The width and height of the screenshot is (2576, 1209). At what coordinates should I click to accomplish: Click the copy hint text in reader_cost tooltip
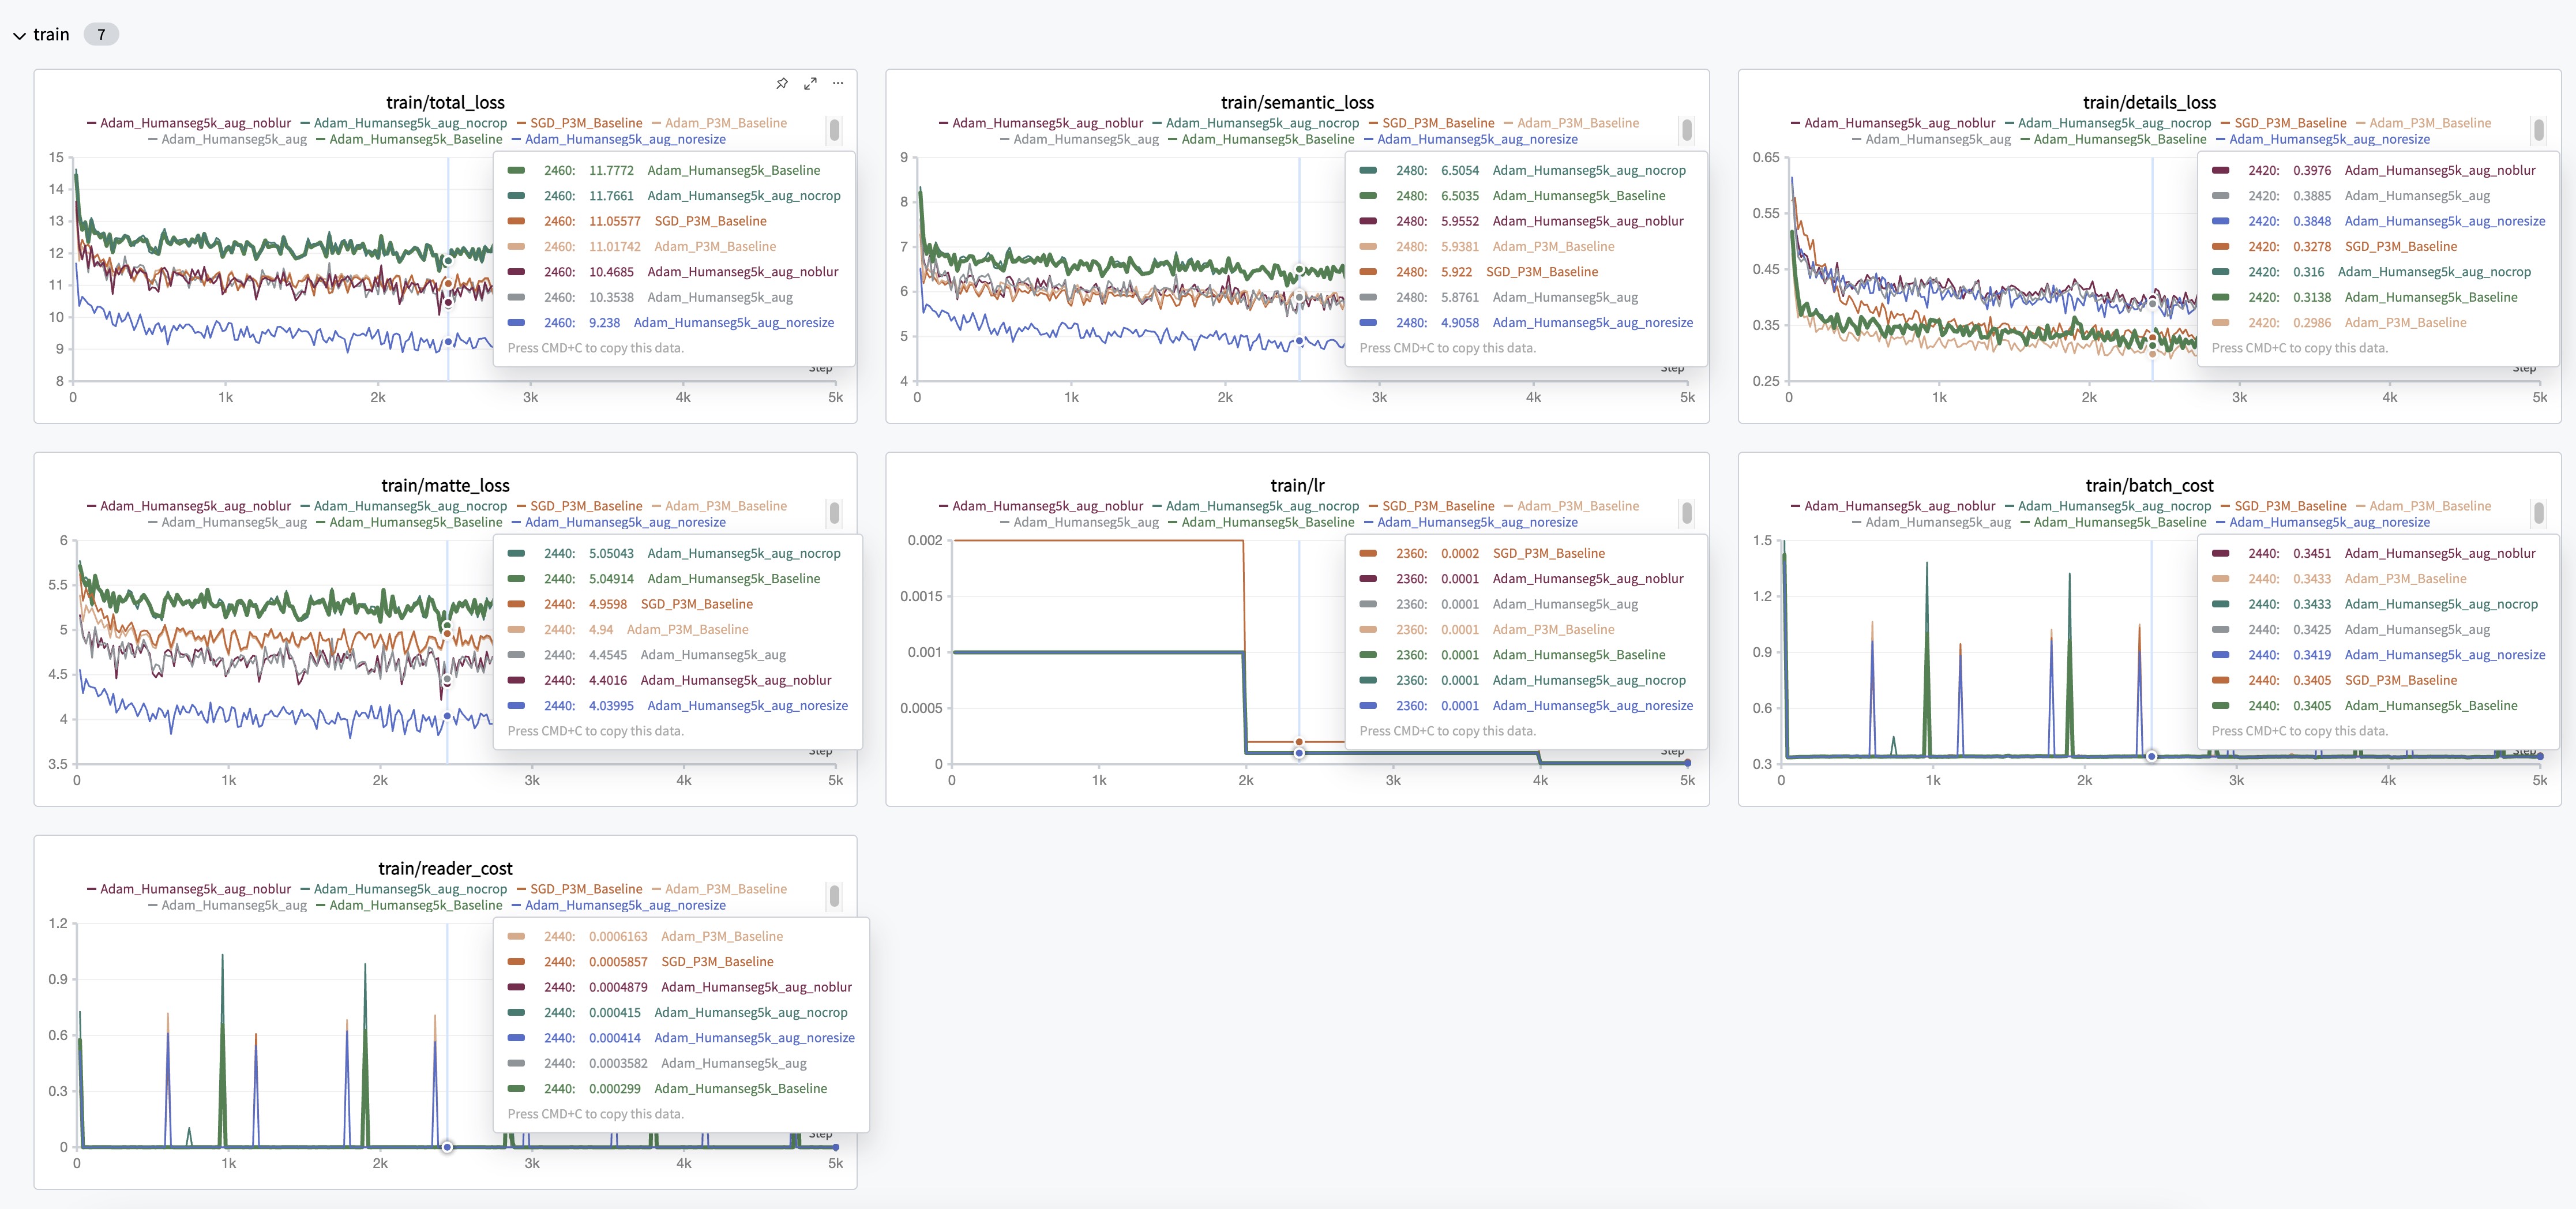595,1114
